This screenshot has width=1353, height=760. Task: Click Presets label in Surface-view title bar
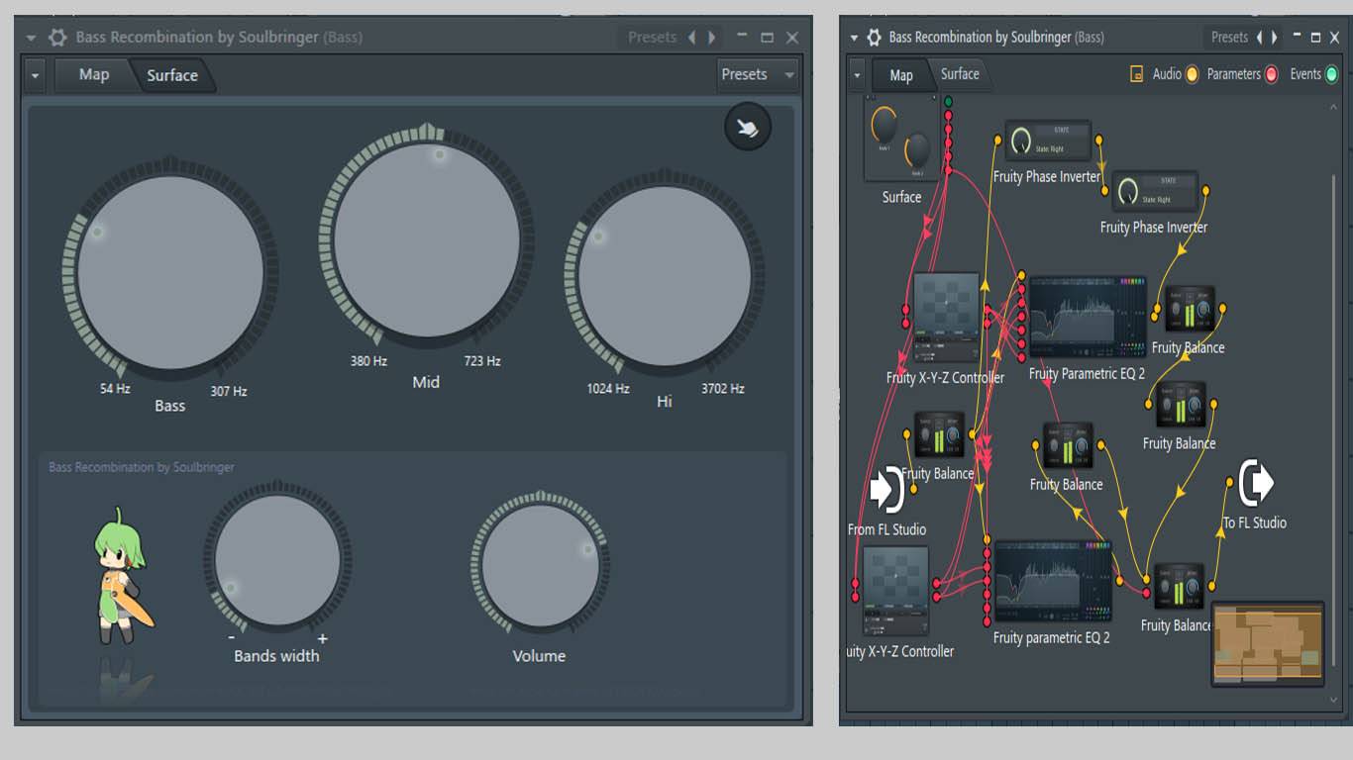point(653,38)
